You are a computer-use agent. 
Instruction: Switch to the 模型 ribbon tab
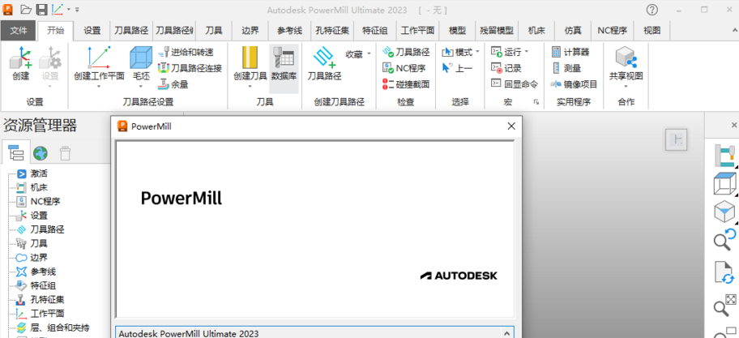pos(457,31)
